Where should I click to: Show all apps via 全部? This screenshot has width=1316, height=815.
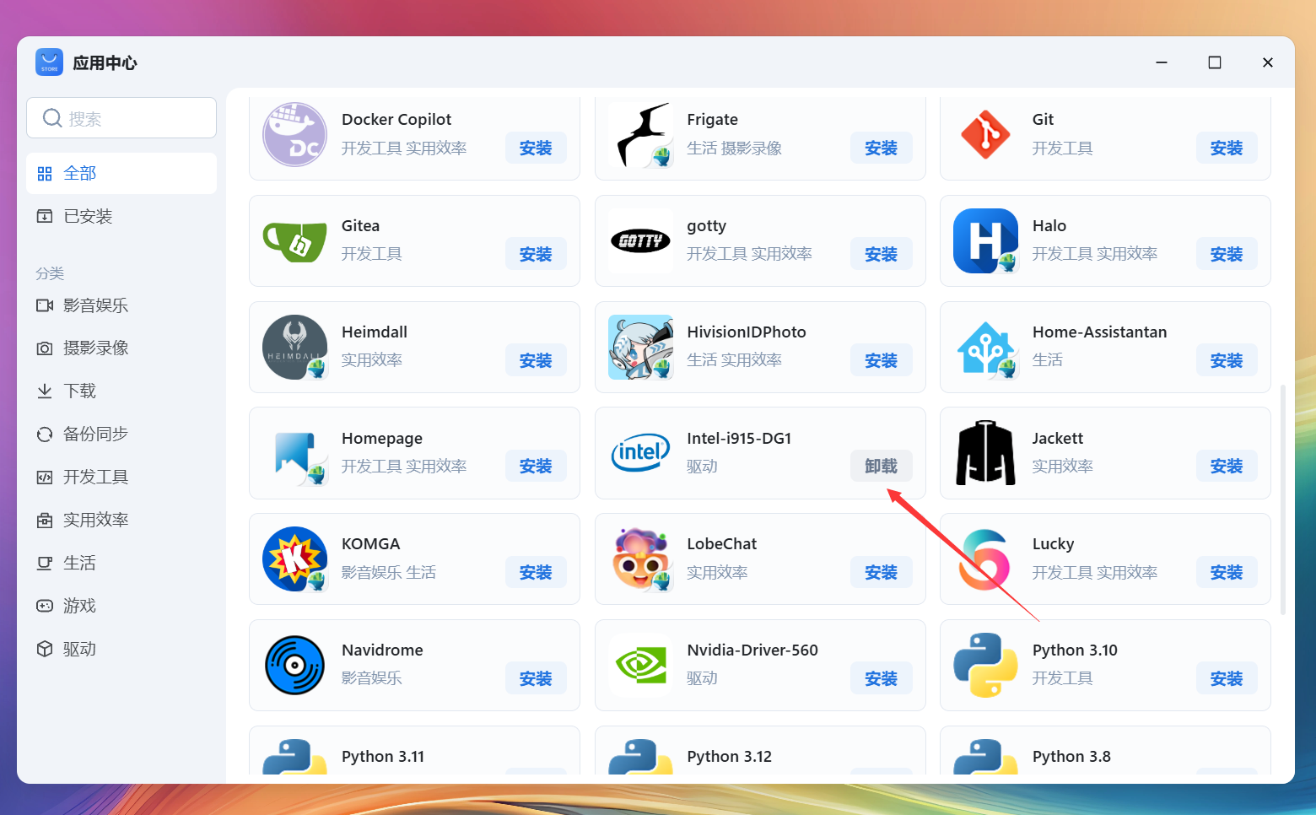tap(121, 173)
